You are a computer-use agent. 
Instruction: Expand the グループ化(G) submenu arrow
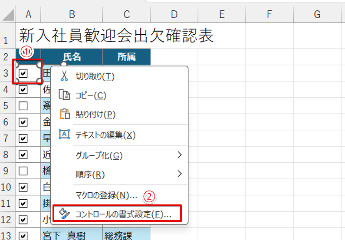coord(180,155)
